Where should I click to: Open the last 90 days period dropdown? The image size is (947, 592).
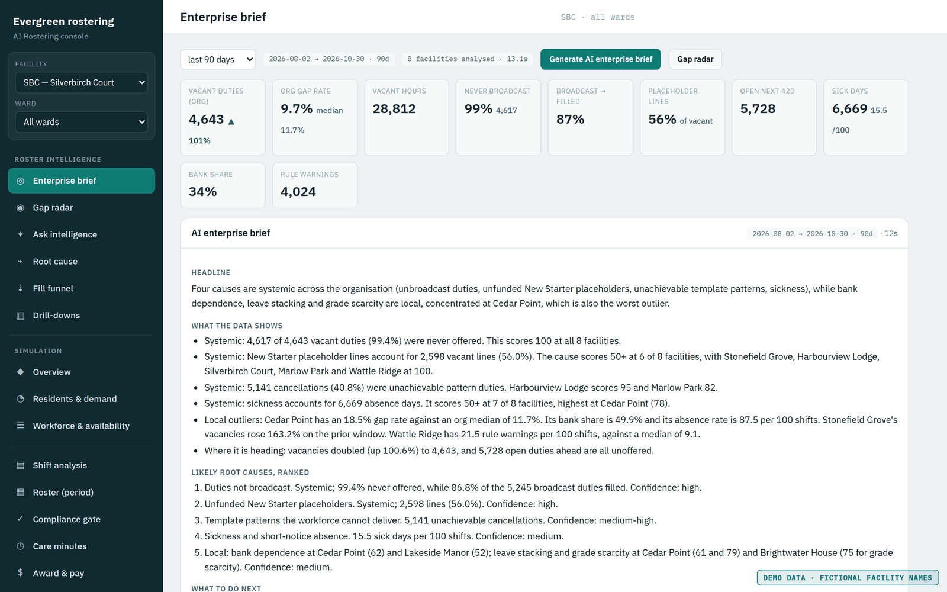(218, 59)
